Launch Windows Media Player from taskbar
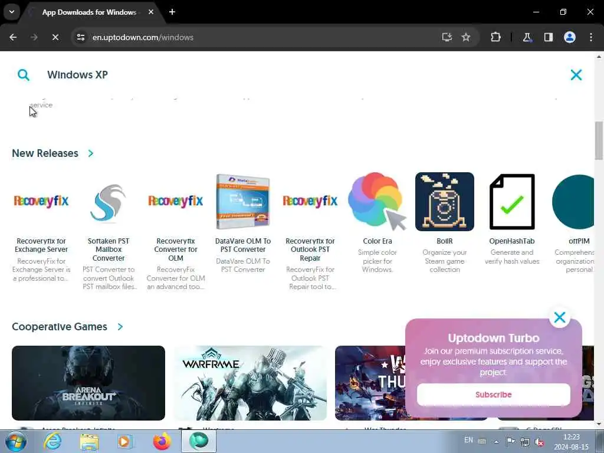The width and height of the screenshot is (604, 453). point(125,441)
